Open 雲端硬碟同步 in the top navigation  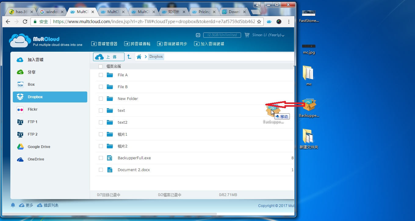pos(172,44)
